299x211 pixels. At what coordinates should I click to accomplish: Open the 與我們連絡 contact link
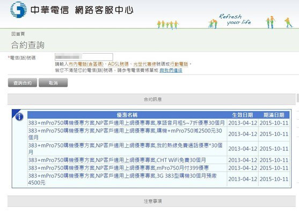(171, 70)
